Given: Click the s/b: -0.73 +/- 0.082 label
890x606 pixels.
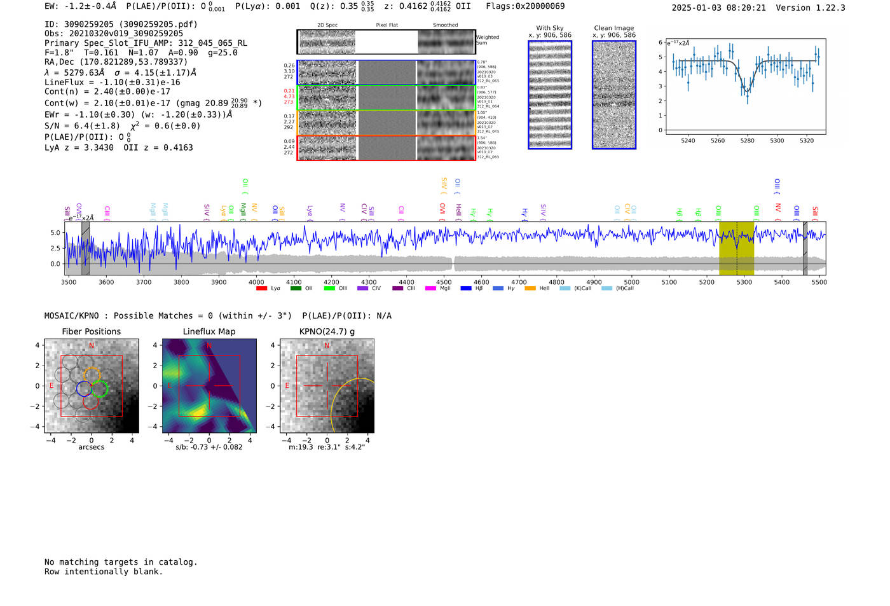Looking at the screenshot, I should (x=209, y=447).
